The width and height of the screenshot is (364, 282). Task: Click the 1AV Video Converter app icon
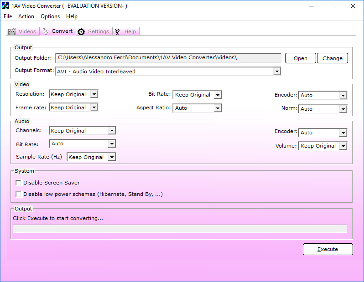(x=5, y=6)
